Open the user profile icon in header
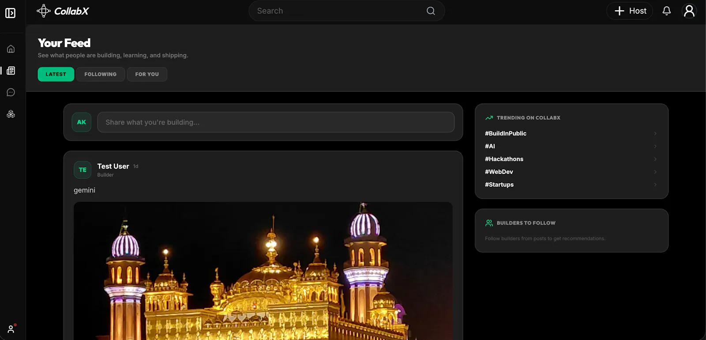The image size is (706, 340). 689,11
